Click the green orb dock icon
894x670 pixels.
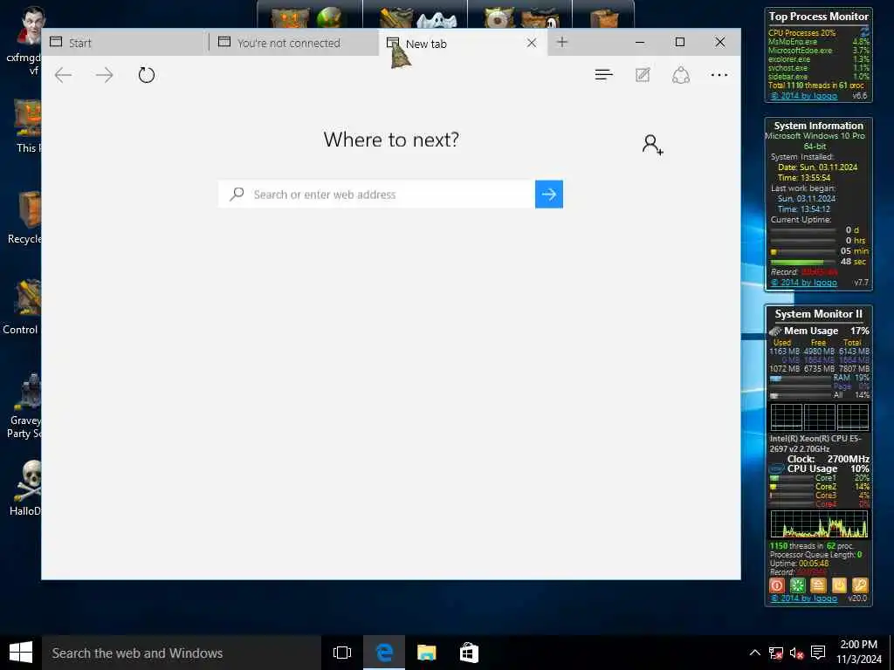click(x=328, y=17)
